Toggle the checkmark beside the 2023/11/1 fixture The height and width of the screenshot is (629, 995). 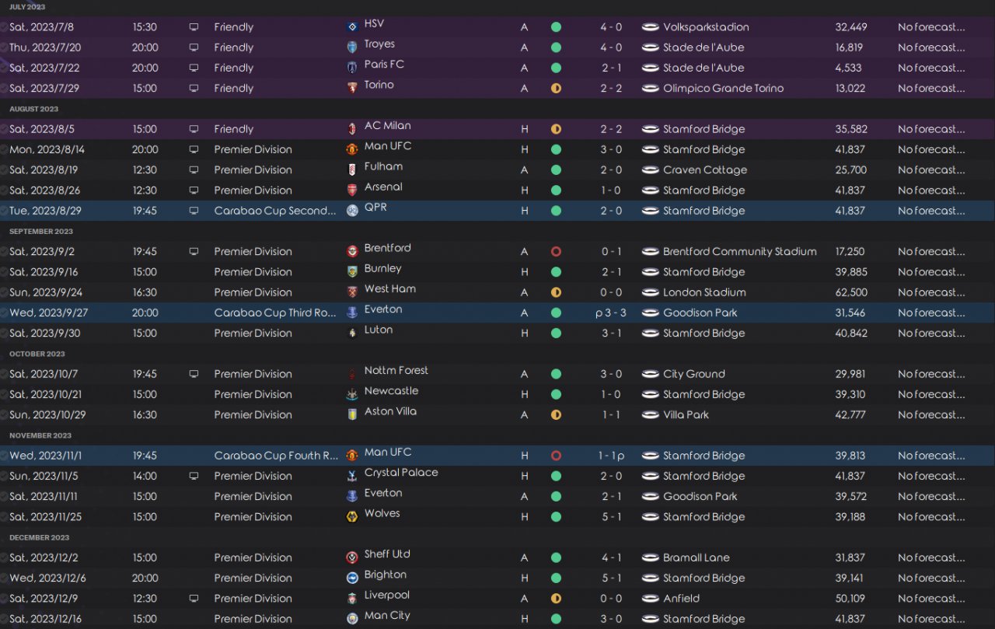(4, 456)
